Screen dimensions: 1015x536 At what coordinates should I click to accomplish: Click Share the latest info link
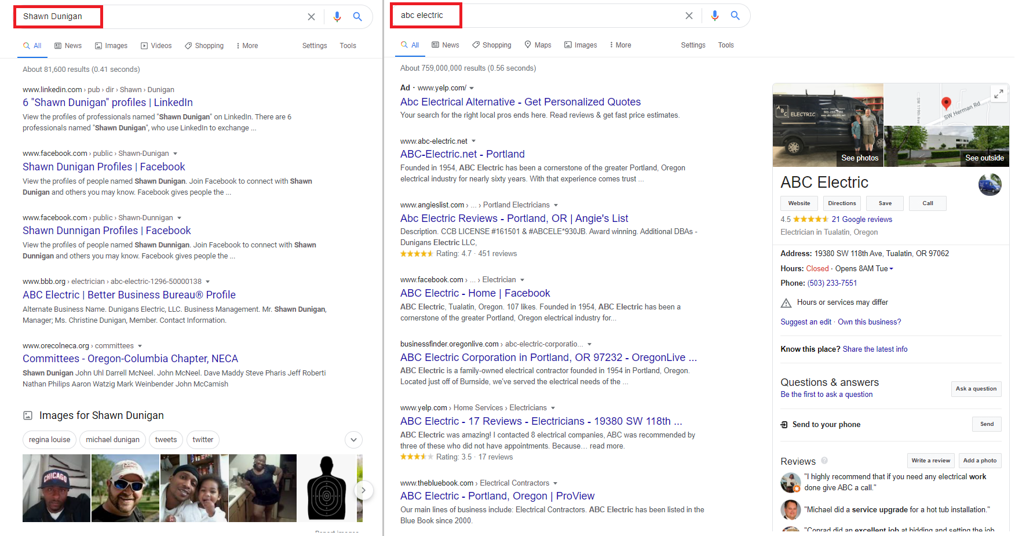click(875, 349)
